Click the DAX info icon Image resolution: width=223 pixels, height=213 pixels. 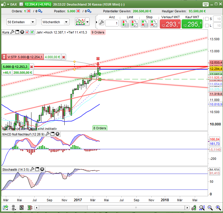click(x=21, y=4)
